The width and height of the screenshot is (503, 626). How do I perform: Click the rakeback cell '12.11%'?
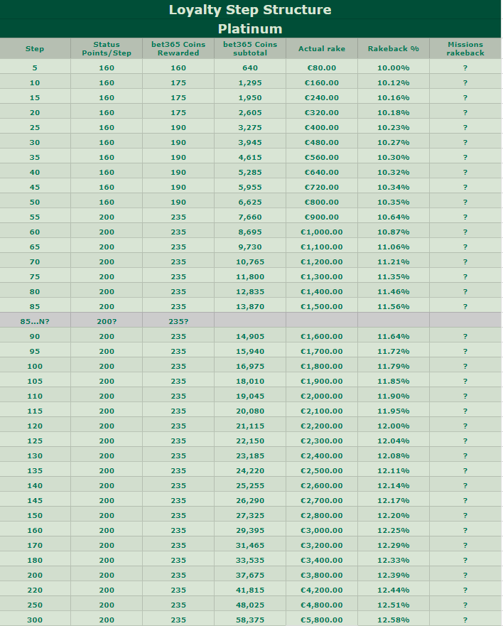tap(394, 470)
